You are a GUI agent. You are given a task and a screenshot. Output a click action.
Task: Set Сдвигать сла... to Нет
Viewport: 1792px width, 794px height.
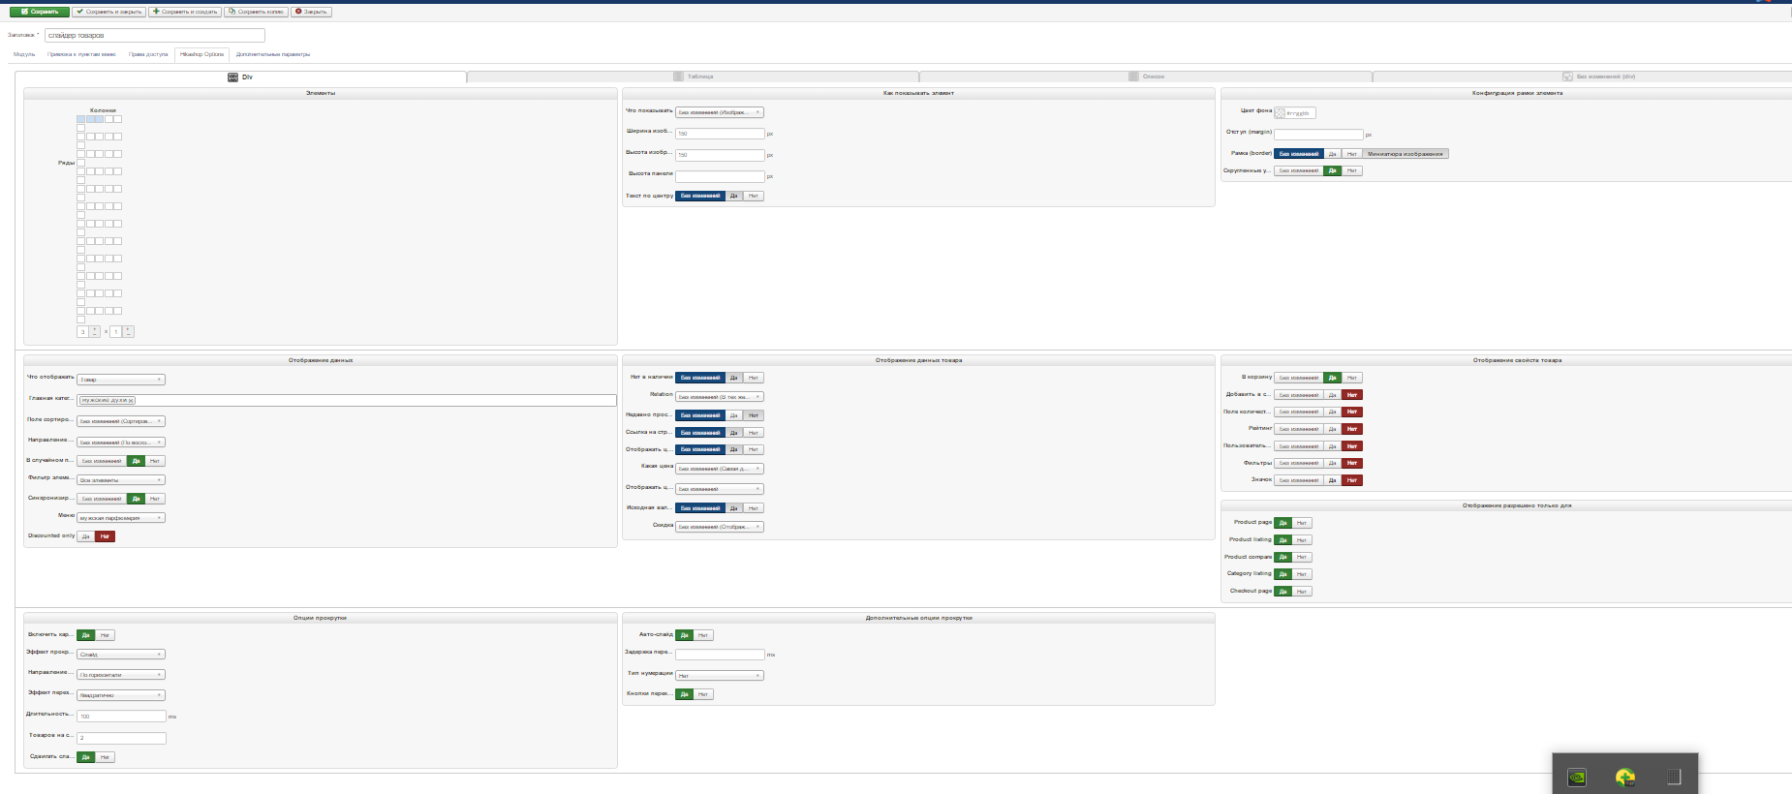pyautogui.click(x=105, y=757)
